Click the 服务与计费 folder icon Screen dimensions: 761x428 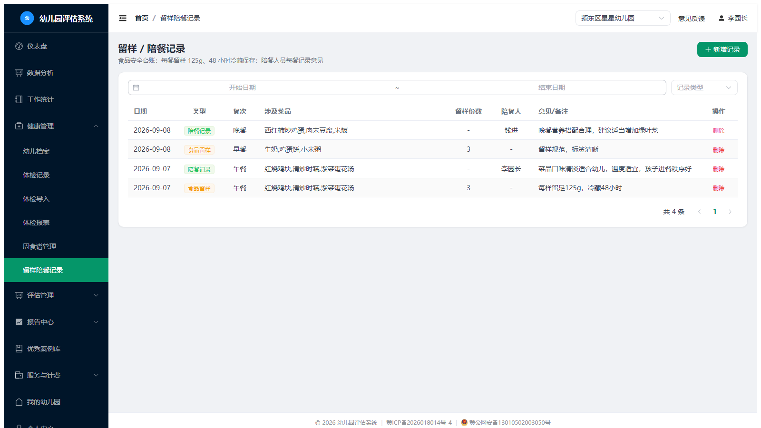click(19, 375)
